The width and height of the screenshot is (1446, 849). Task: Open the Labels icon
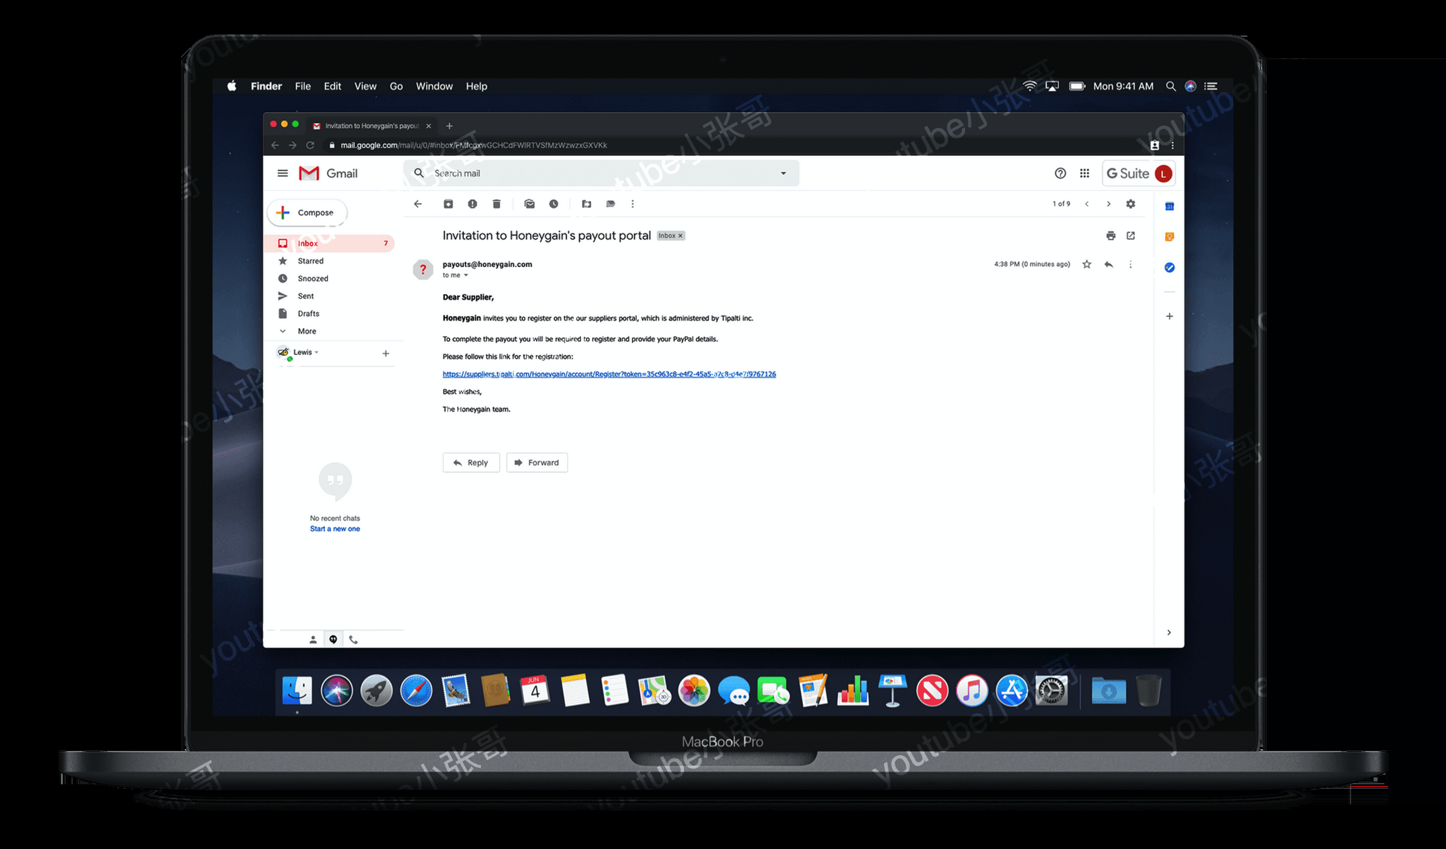[x=610, y=204]
